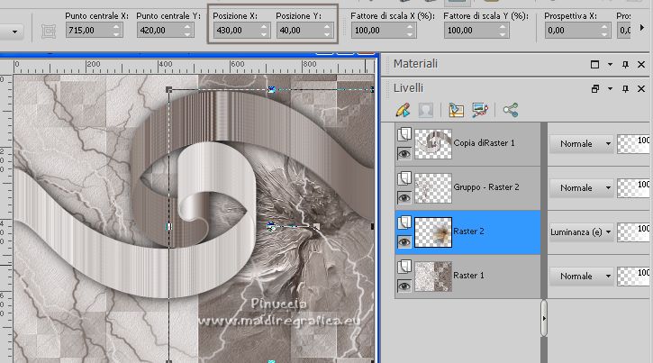
Task: Click the layer link icon of Gruppo - Raster 2
Action: (x=404, y=178)
